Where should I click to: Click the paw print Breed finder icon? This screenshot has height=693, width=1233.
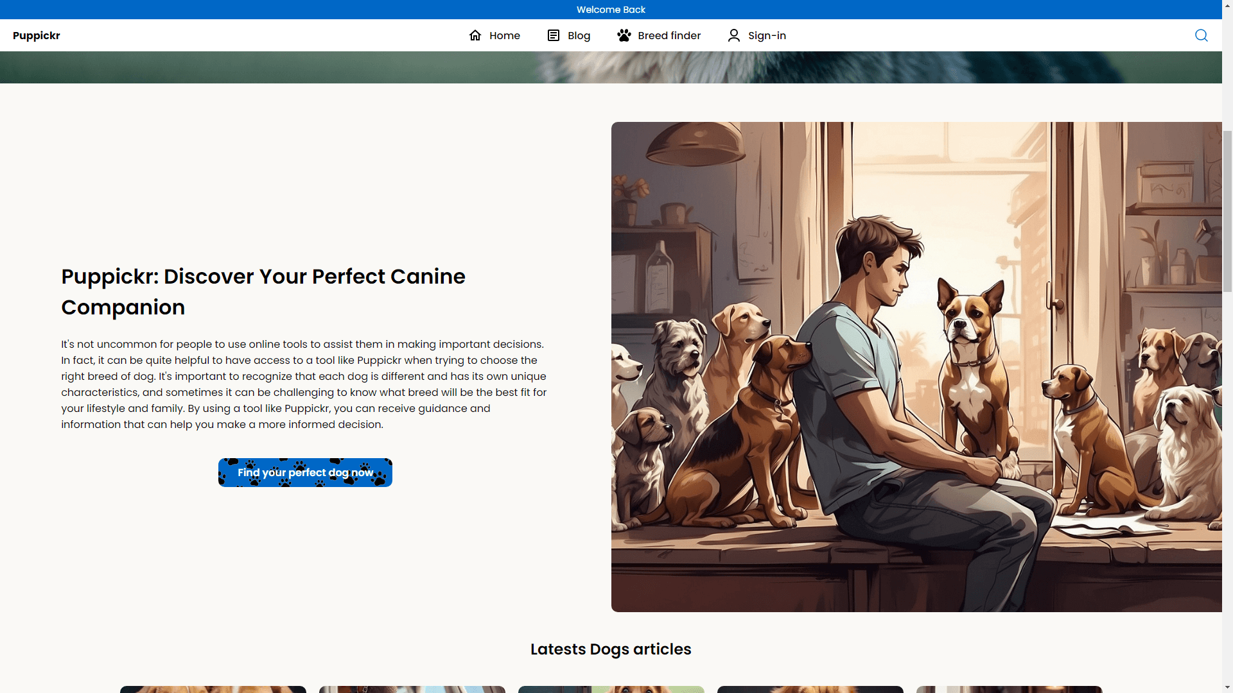[x=624, y=35]
